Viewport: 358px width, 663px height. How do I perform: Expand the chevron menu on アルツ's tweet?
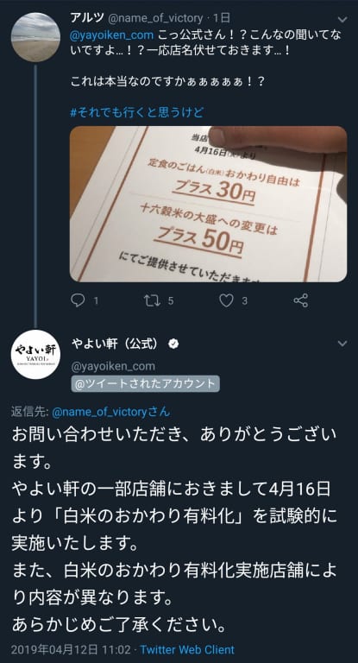pyautogui.click(x=342, y=20)
